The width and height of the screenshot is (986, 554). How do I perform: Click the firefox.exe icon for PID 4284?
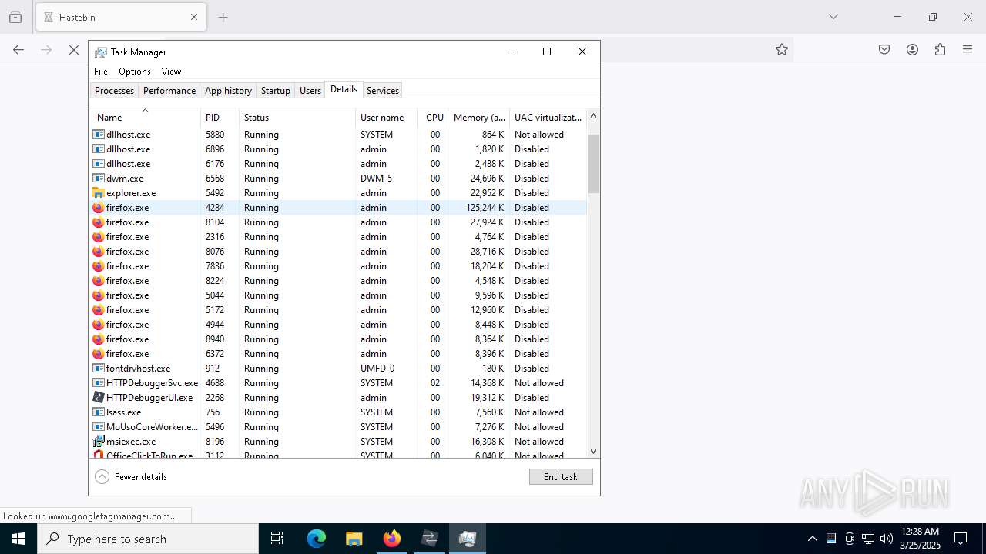[x=98, y=207]
